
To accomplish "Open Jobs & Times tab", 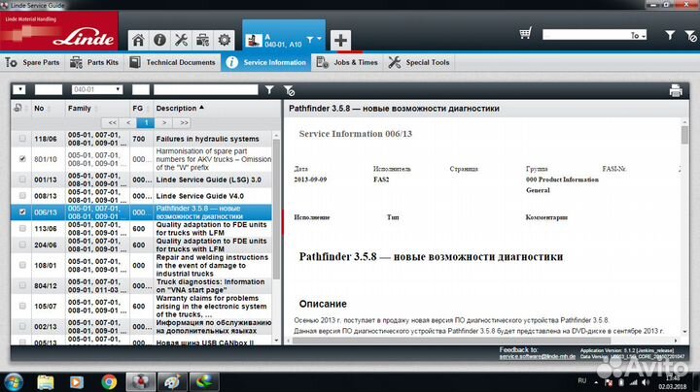I will 347,62.
